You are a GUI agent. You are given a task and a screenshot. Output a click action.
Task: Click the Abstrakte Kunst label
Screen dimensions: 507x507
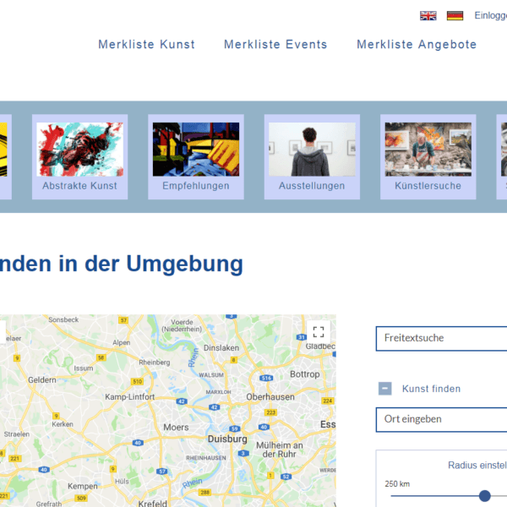pyautogui.click(x=80, y=186)
